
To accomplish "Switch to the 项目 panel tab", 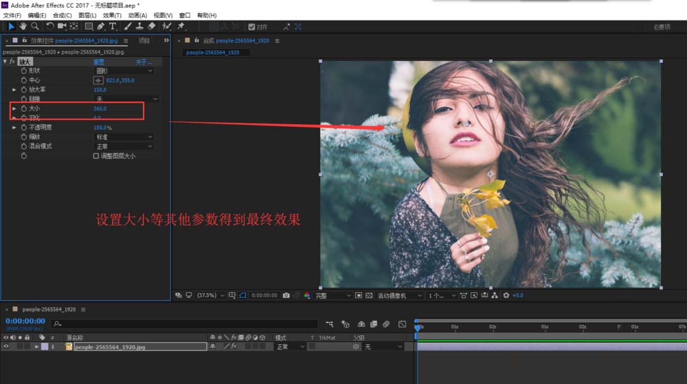I will (144, 41).
